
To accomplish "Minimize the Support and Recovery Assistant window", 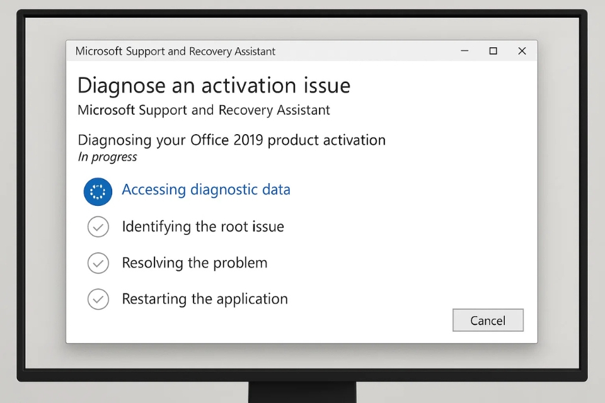I will pyautogui.click(x=464, y=51).
